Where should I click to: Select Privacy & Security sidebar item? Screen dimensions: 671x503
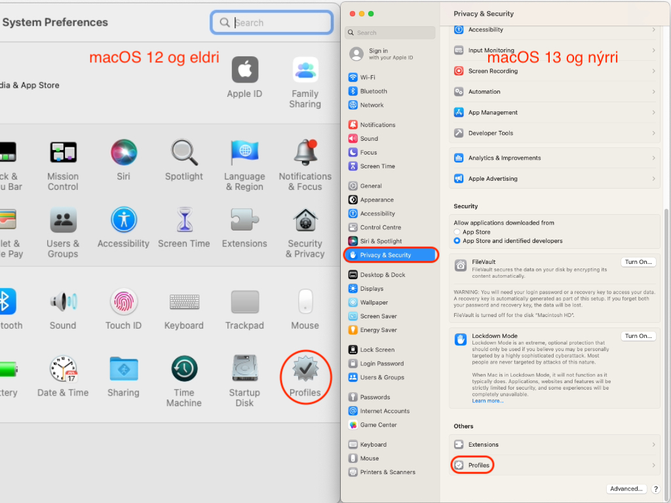[391, 255]
